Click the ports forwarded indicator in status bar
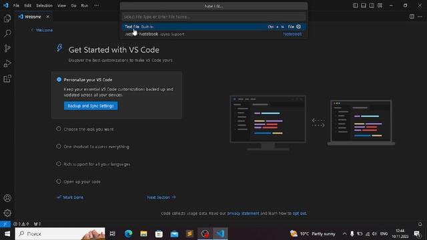The width and height of the screenshot is (427, 240). coord(37,224)
